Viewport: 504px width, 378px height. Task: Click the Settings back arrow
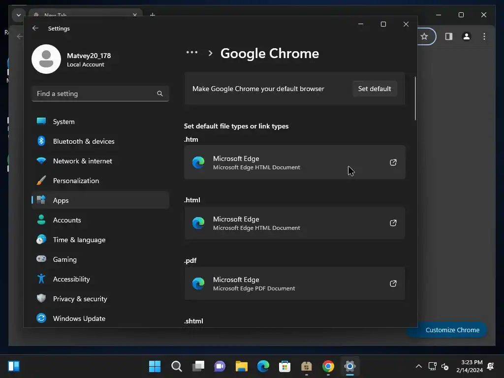click(x=35, y=28)
